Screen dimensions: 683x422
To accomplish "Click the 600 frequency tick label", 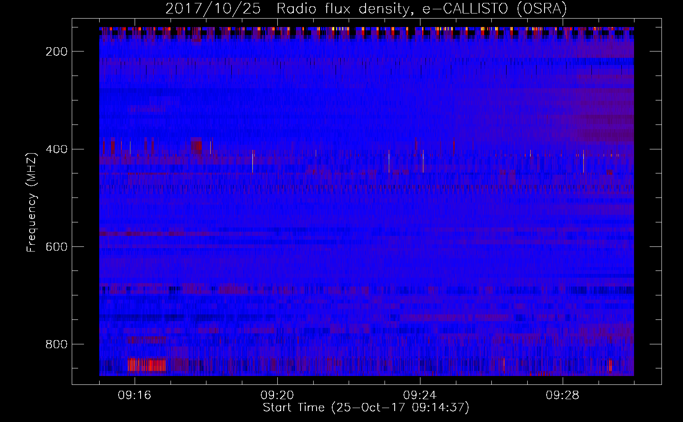I will click(x=57, y=247).
